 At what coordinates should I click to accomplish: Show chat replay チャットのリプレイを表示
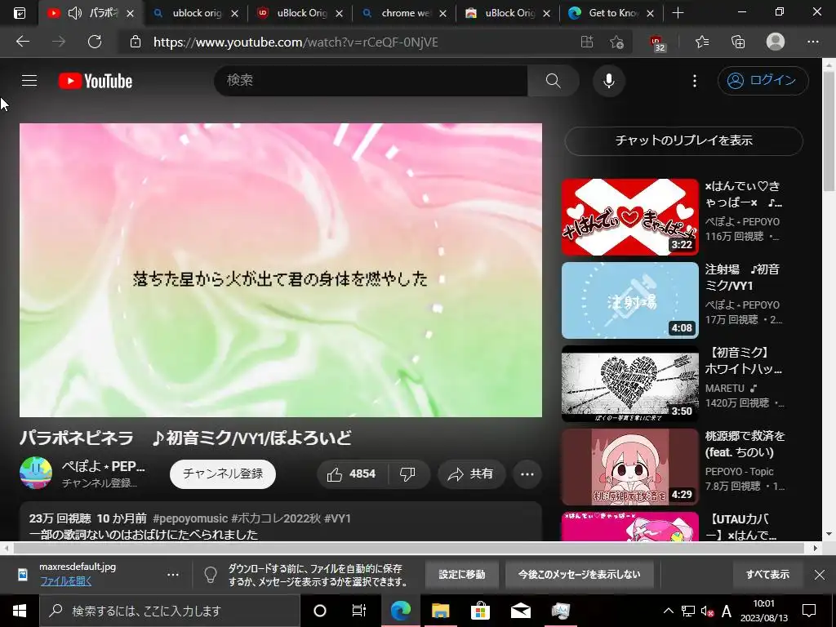683,140
